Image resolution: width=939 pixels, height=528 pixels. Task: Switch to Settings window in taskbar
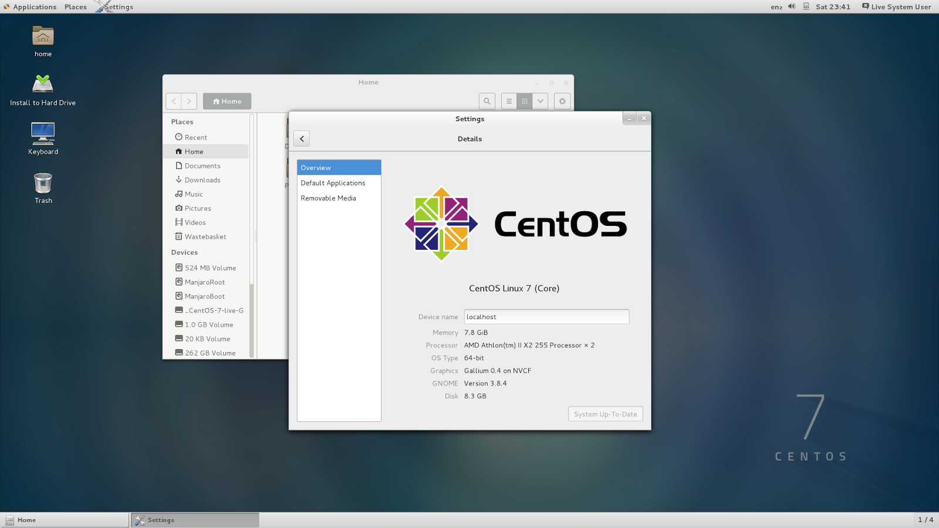pyautogui.click(x=195, y=520)
